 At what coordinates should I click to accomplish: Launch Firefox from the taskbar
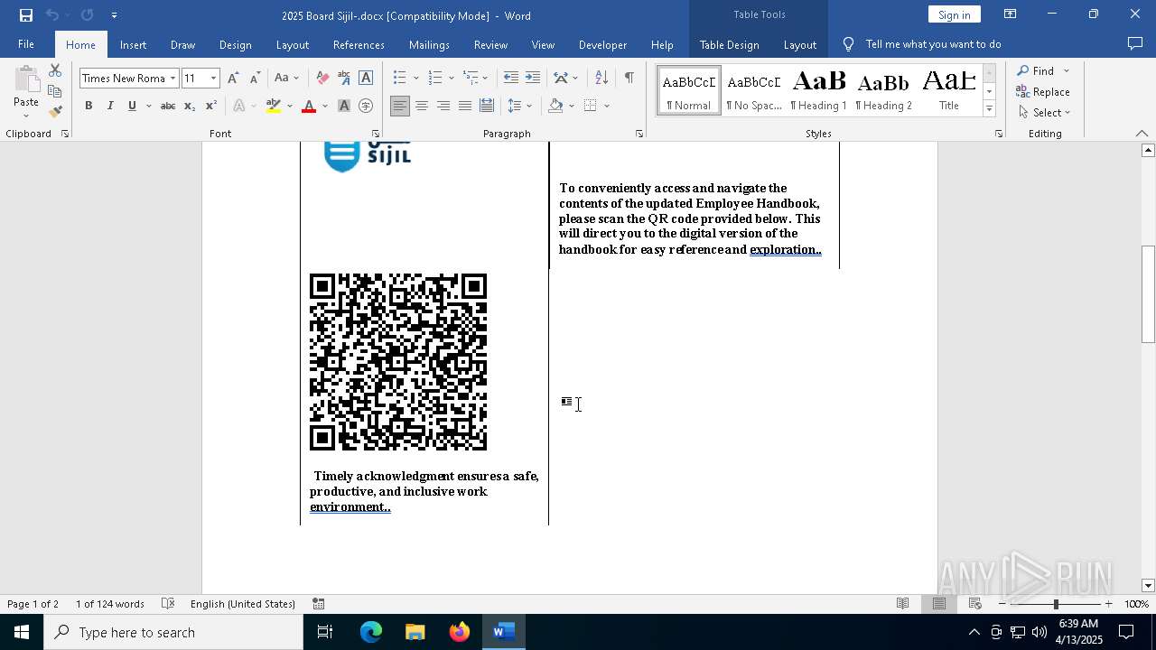(460, 632)
